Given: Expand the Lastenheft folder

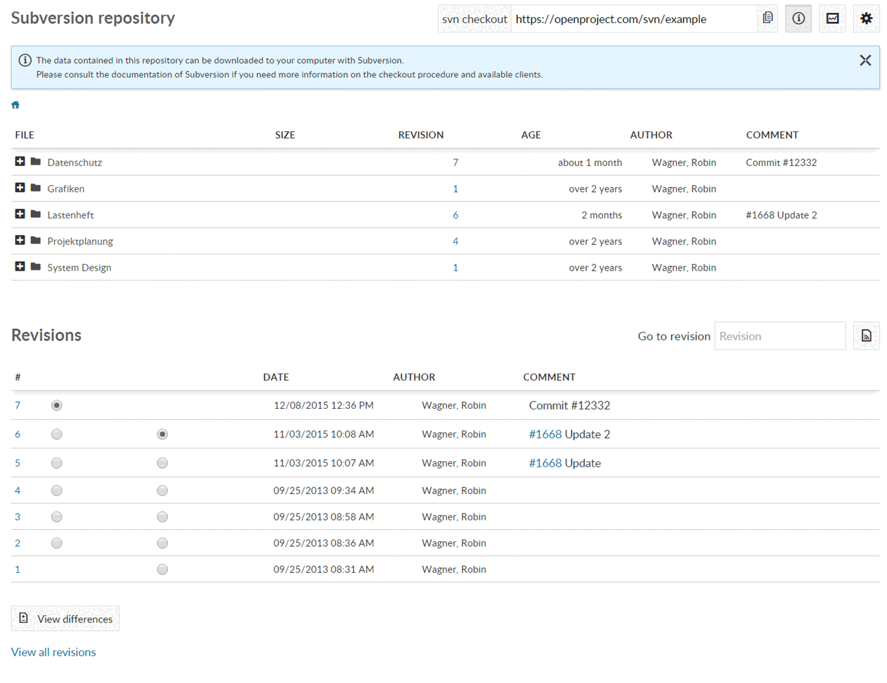Looking at the screenshot, I should (20, 215).
